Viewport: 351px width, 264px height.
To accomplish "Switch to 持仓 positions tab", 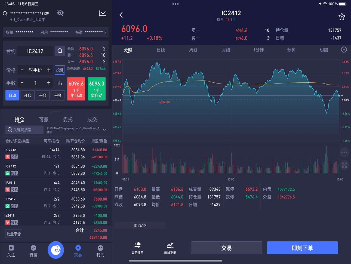I will 19,119.
